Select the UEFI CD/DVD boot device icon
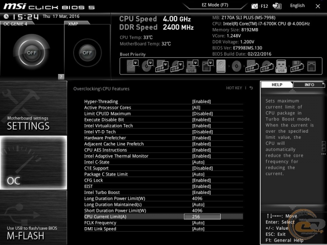This screenshot has height=245, width=327. (148, 66)
